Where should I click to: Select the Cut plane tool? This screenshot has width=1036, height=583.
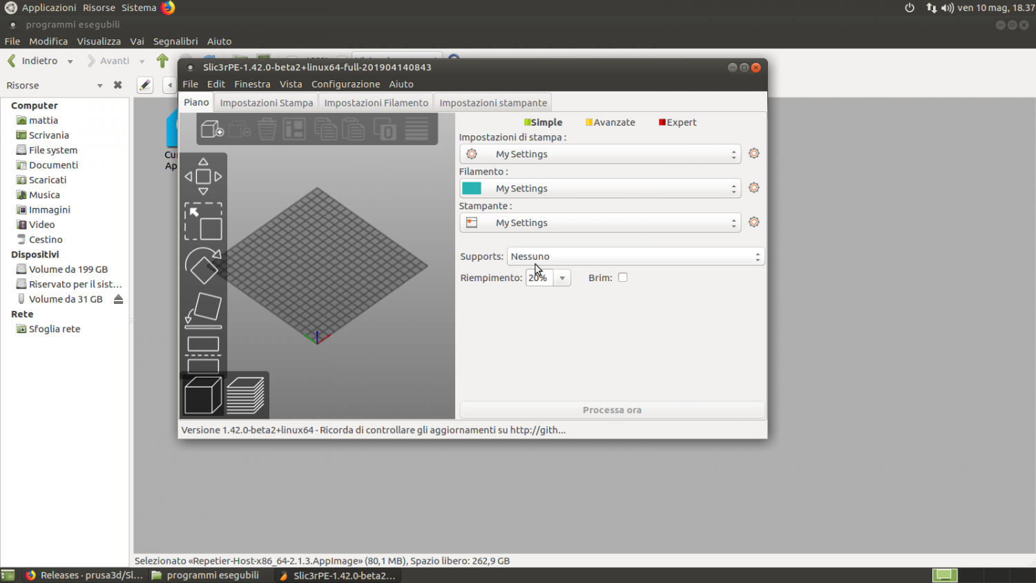coord(203,354)
